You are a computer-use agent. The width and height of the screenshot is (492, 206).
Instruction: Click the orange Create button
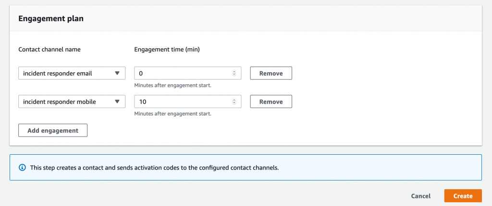tap(463, 196)
